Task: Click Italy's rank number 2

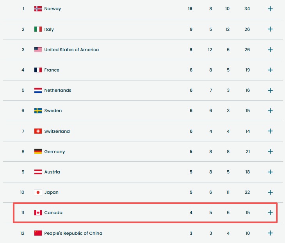Action: coord(23,29)
